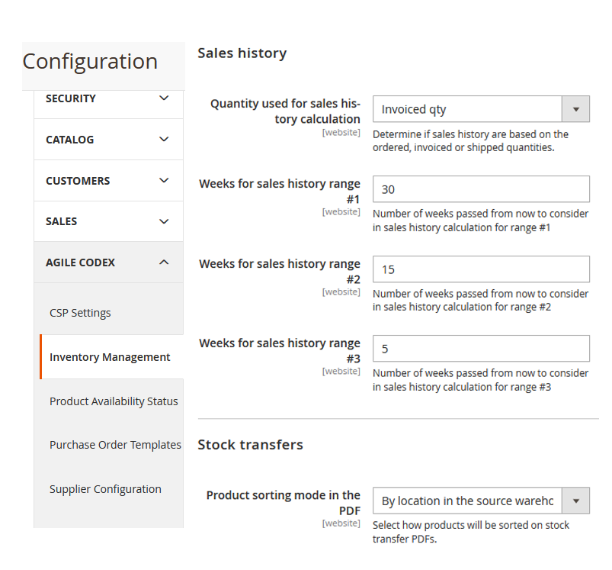Viewport: 612px width, 570px height.
Task: Open the Quantity used for sales history dropdown
Action: click(x=577, y=108)
